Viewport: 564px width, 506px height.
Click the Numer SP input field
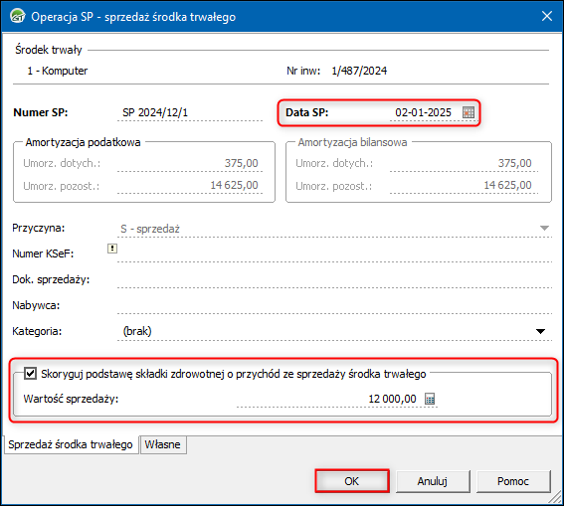click(190, 112)
